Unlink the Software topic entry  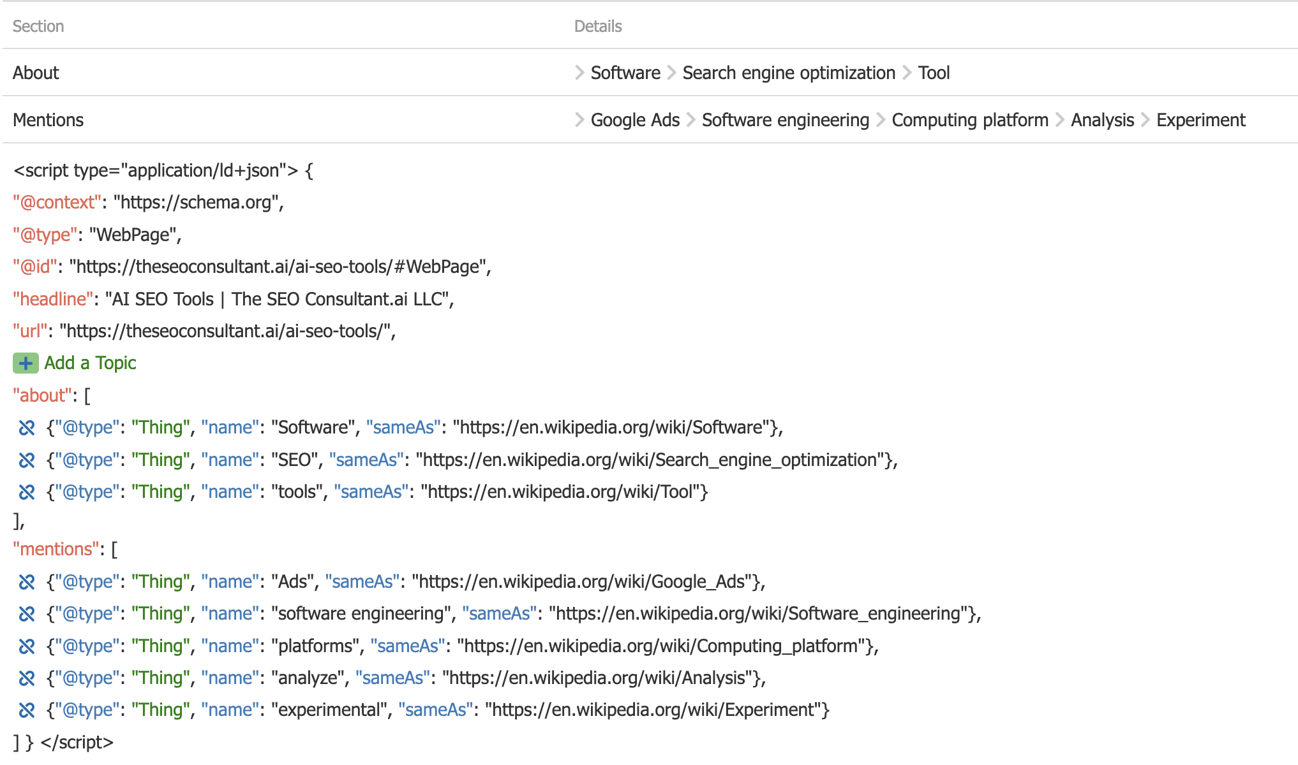[x=26, y=428]
